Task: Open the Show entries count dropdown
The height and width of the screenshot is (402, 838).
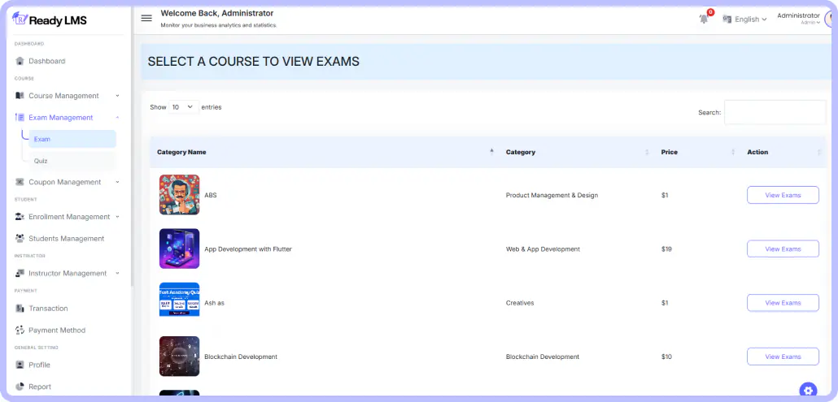Action: tap(183, 107)
